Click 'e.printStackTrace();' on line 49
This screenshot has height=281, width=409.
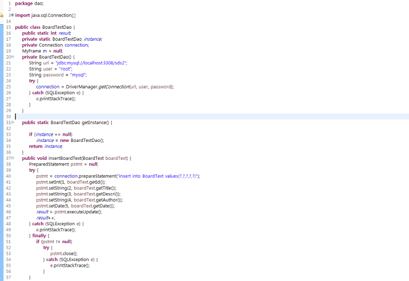pos(56,230)
